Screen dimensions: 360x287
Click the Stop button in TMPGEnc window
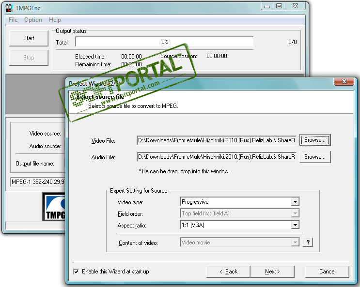[x=29, y=58]
